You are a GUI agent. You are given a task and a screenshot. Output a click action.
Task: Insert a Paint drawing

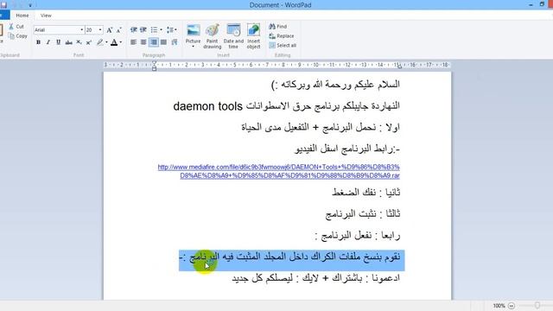(x=213, y=36)
